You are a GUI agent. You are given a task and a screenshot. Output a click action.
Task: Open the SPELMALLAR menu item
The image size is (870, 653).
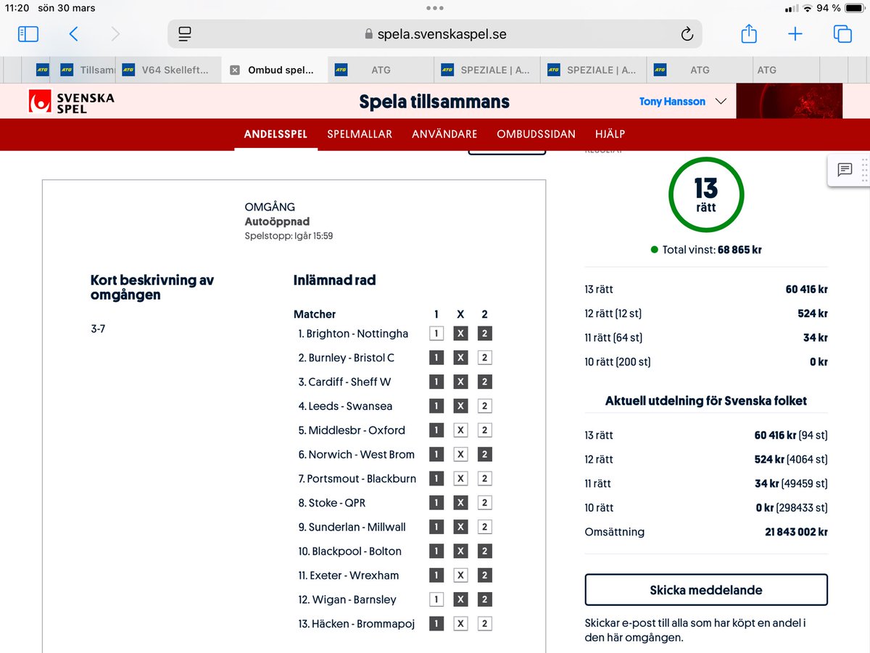click(360, 134)
